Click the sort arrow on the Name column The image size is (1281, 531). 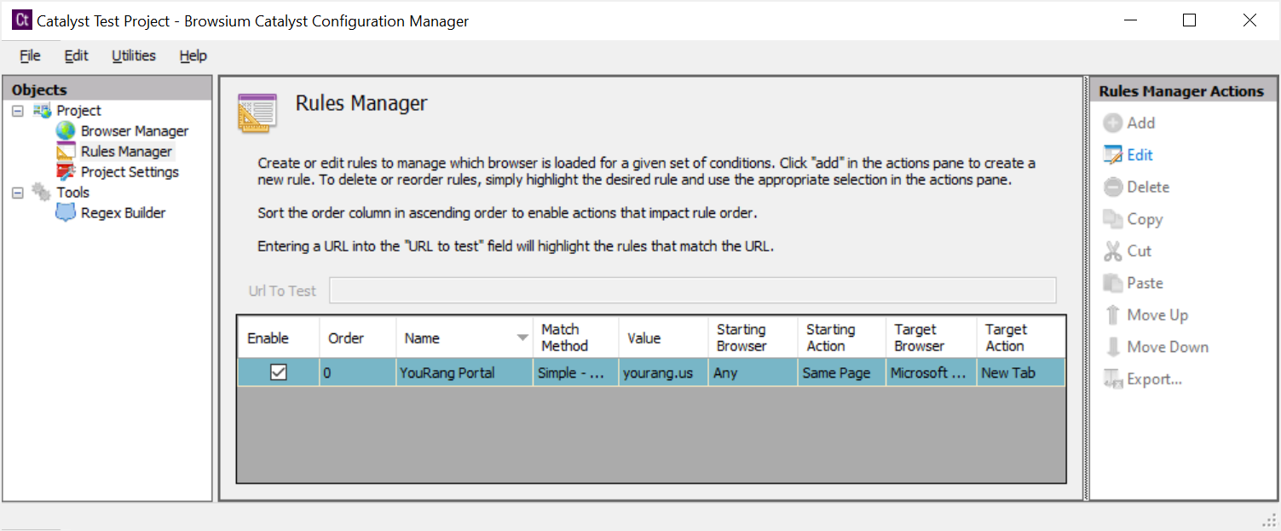click(522, 338)
